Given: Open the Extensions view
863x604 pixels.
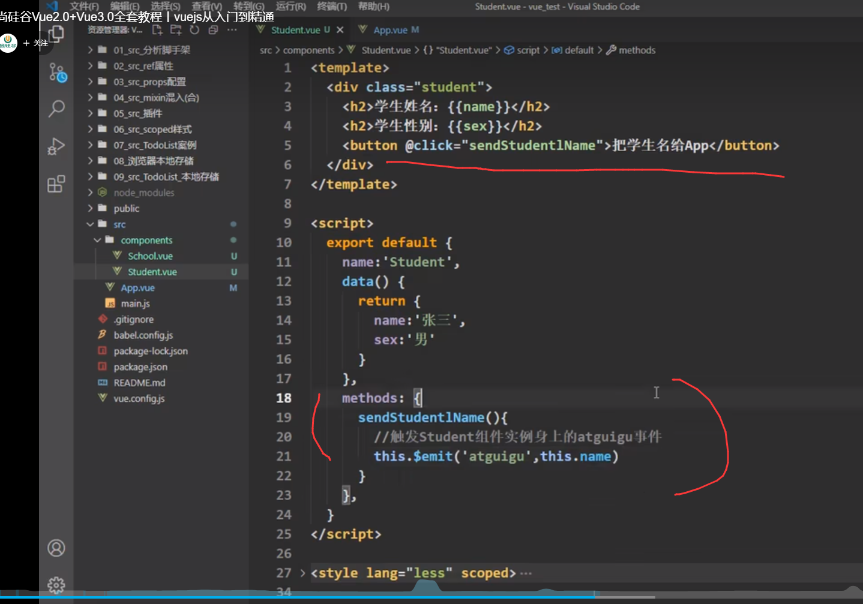Looking at the screenshot, I should click(56, 184).
